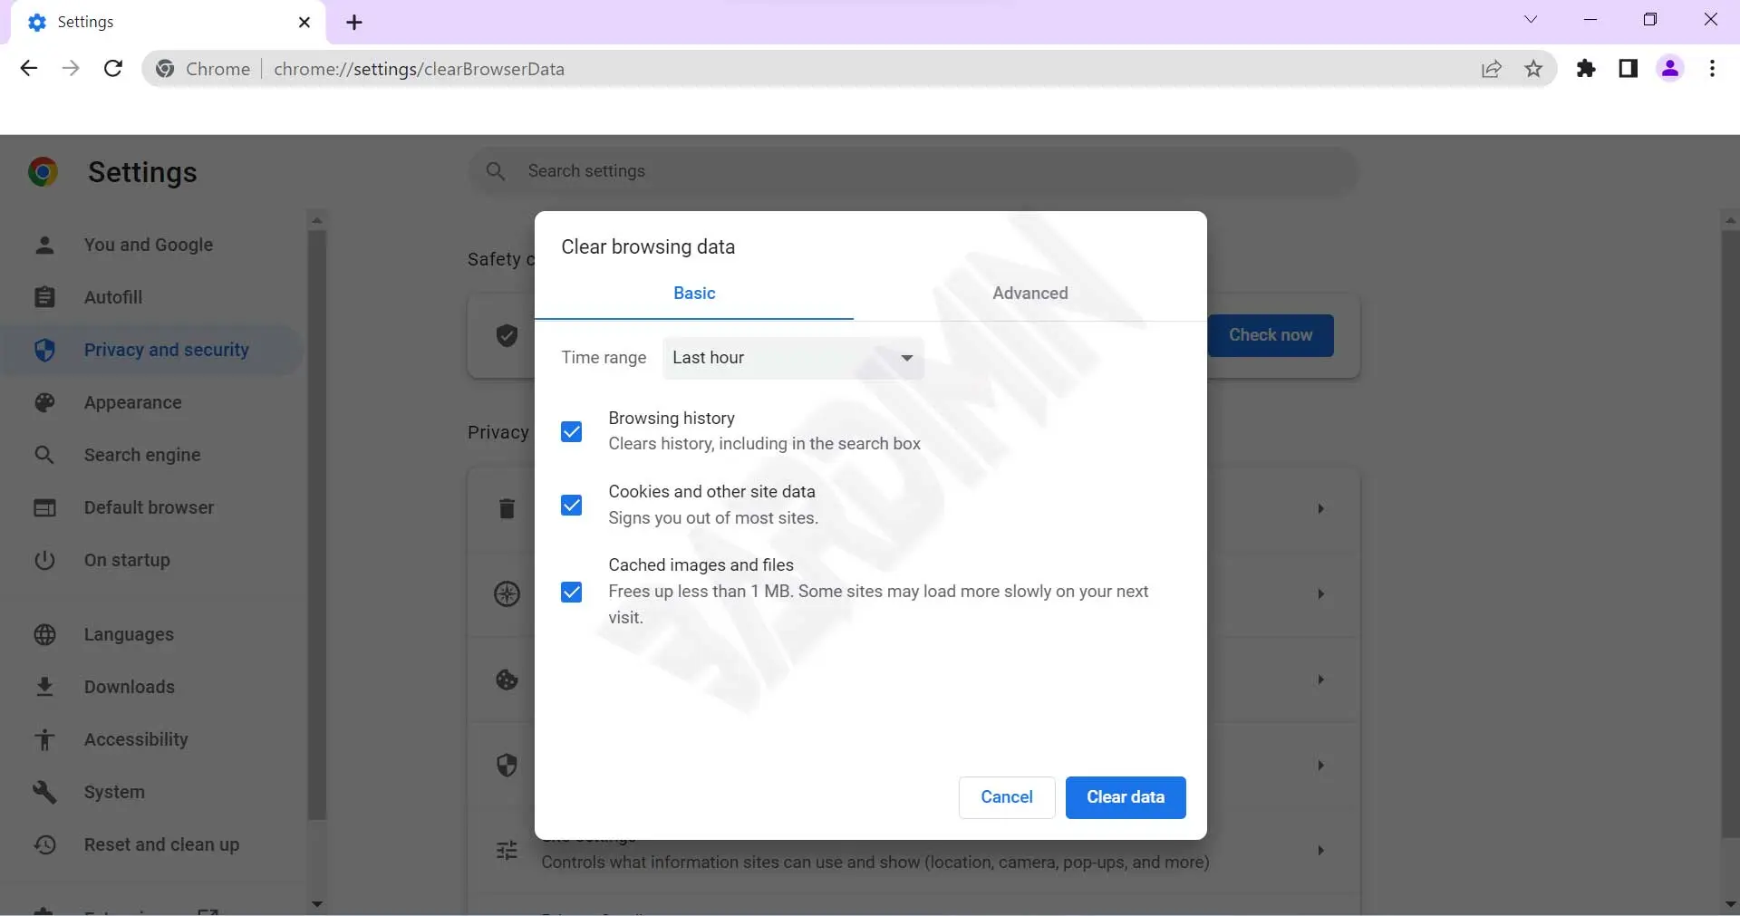Click the share page icon in address bar
This screenshot has width=1740, height=916.
(1491, 69)
